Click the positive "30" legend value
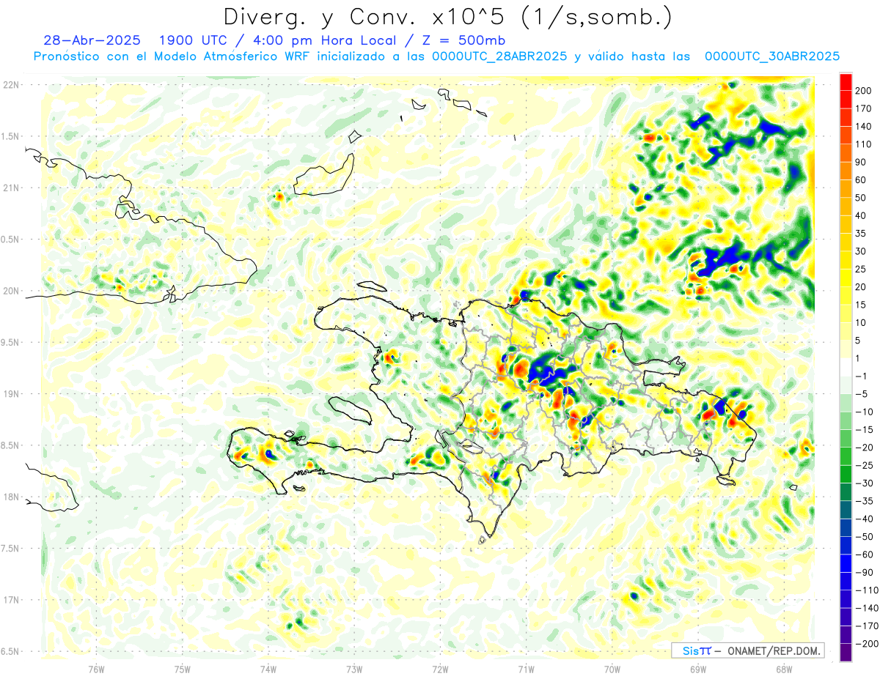This screenshot has width=880, height=679. pyautogui.click(x=861, y=251)
